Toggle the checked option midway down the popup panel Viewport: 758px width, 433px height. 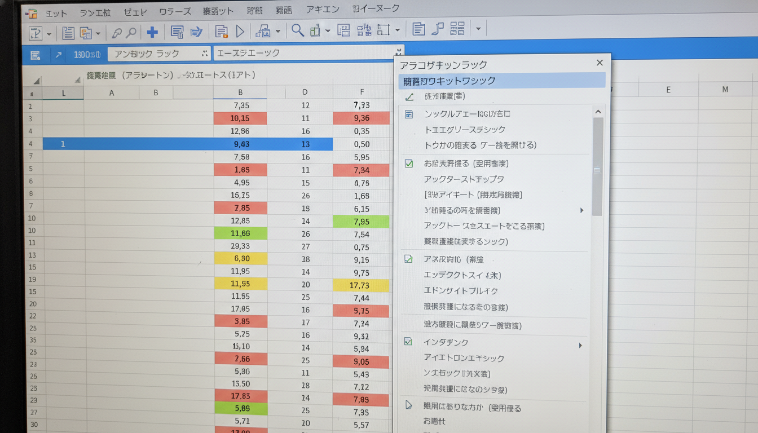click(x=408, y=259)
